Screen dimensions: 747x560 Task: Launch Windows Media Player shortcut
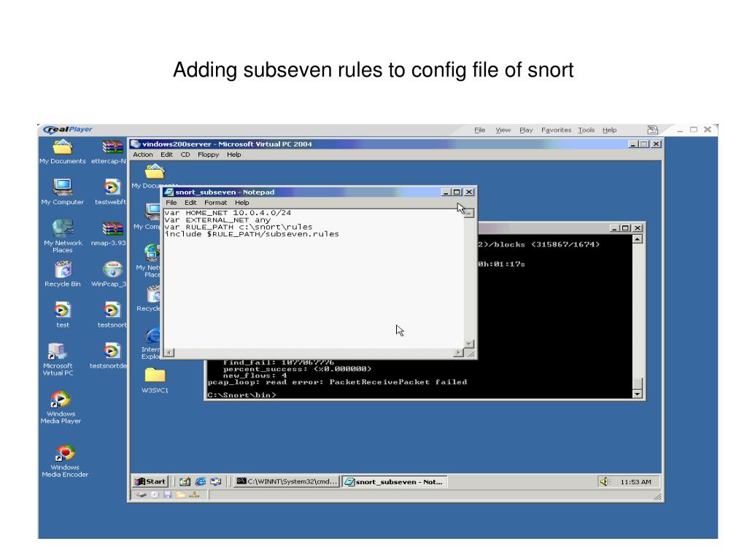(60, 399)
